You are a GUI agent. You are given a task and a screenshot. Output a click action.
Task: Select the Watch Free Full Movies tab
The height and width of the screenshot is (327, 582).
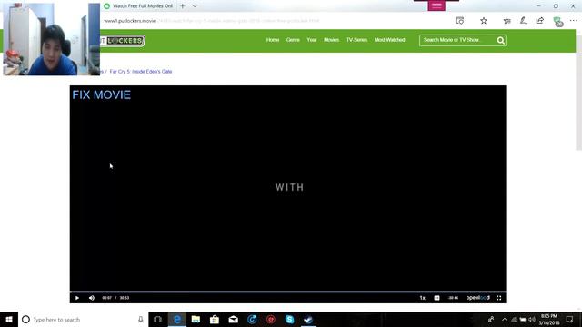[x=138, y=6]
